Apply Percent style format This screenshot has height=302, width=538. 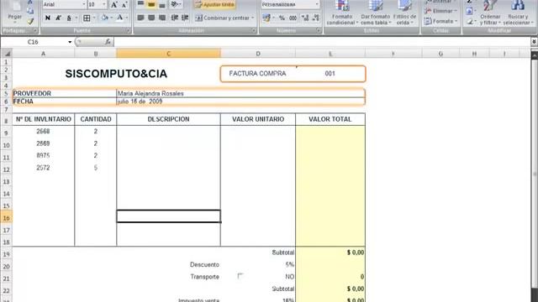coord(282,18)
